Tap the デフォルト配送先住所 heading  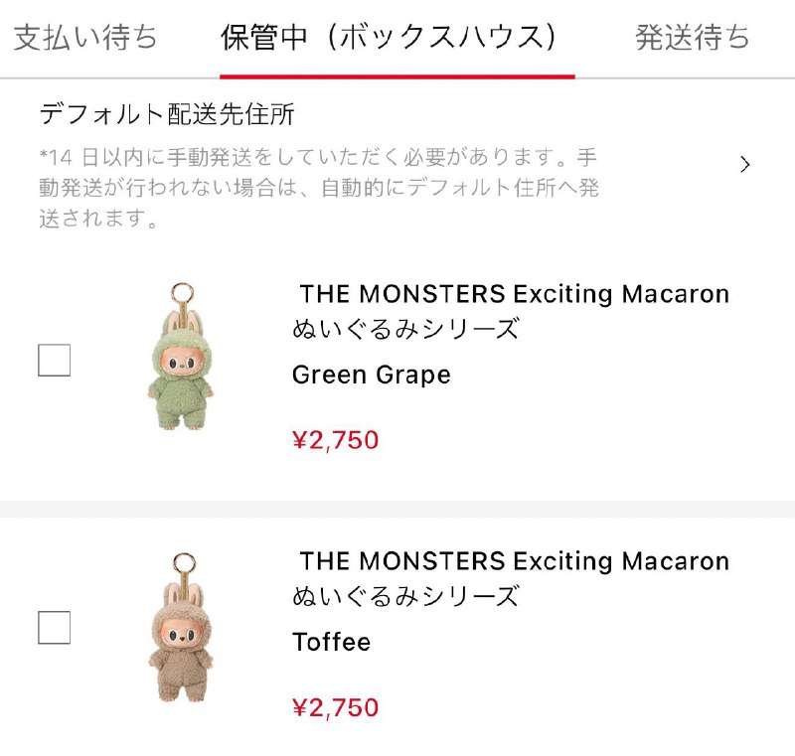click(167, 114)
